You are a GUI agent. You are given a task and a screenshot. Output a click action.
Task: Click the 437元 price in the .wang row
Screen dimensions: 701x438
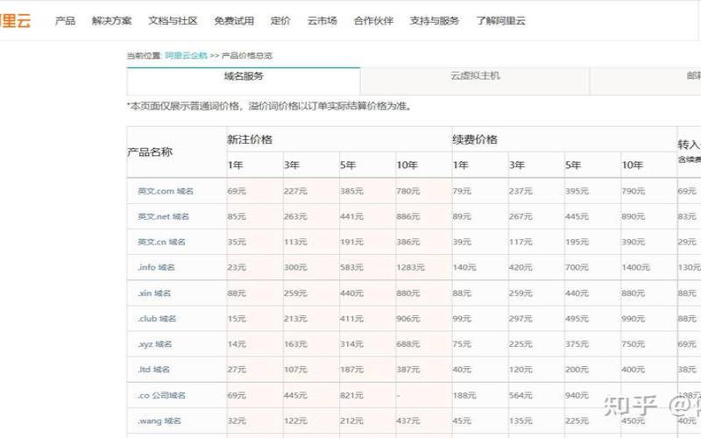tap(407, 420)
